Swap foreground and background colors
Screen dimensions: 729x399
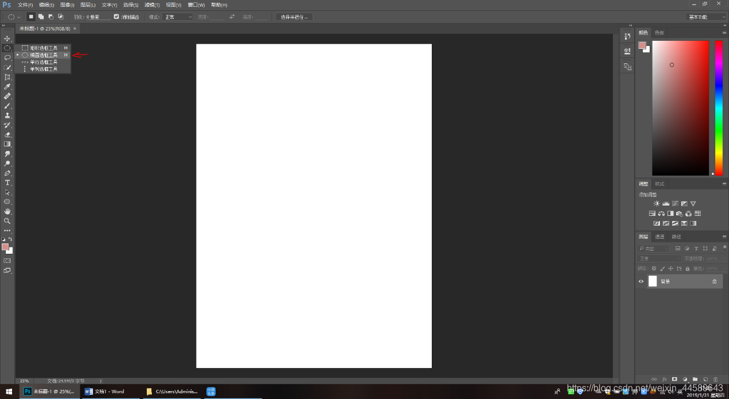[10, 239]
